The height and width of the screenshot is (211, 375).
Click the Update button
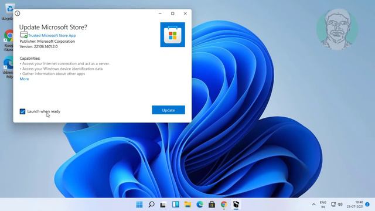click(x=168, y=110)
